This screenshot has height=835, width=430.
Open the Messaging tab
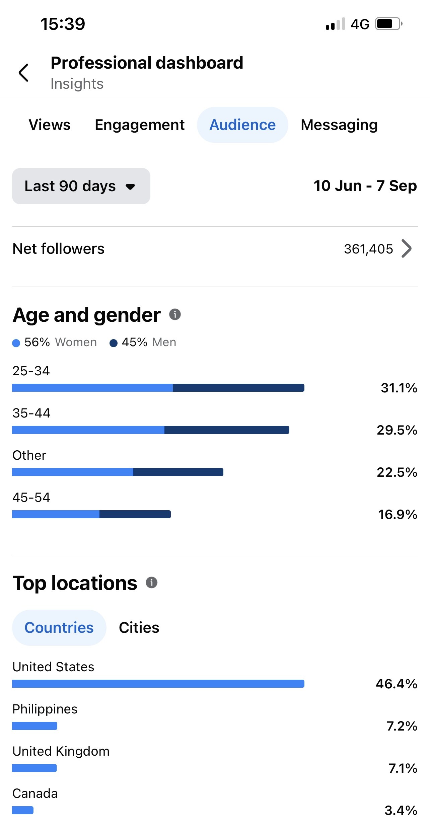(x=339, y=125)
